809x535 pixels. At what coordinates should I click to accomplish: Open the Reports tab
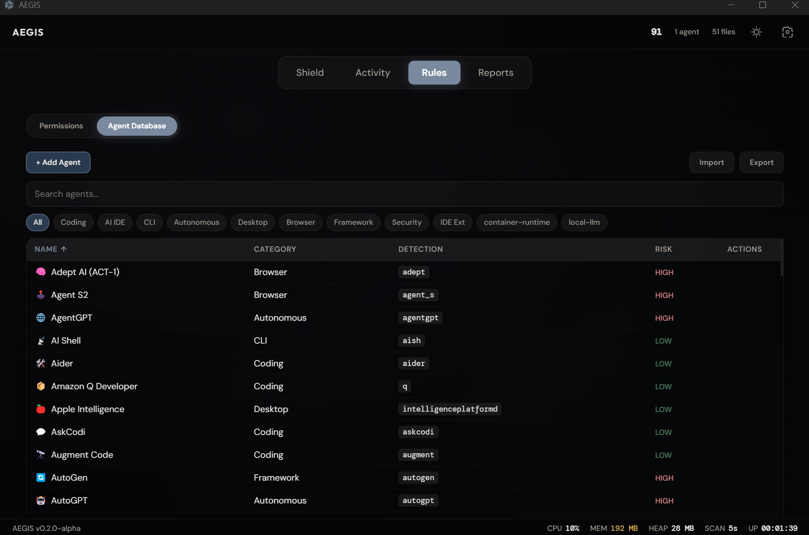(x=496, y=73)
